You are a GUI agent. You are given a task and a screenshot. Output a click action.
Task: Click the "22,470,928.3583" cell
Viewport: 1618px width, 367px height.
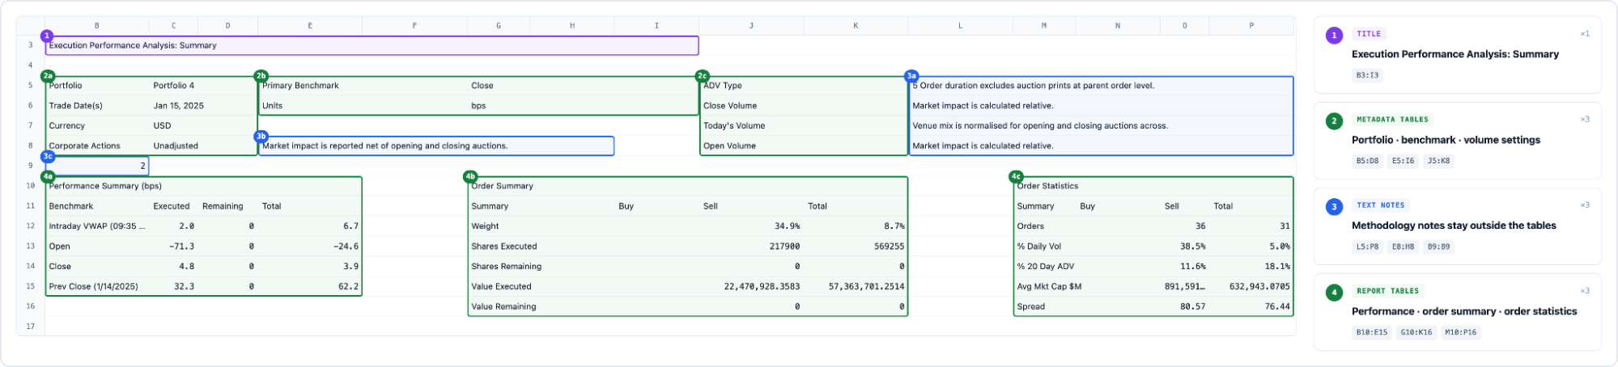coord(751,287)
